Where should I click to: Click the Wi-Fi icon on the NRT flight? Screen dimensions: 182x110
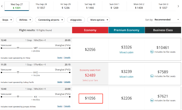[x=18, y=48]
